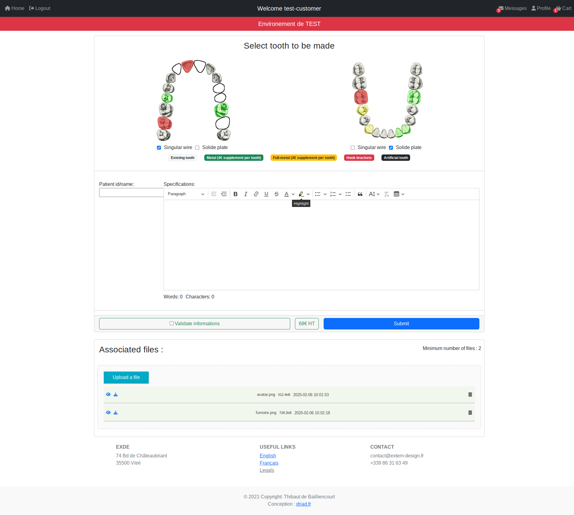Submit the order

(x=401, y=324)
